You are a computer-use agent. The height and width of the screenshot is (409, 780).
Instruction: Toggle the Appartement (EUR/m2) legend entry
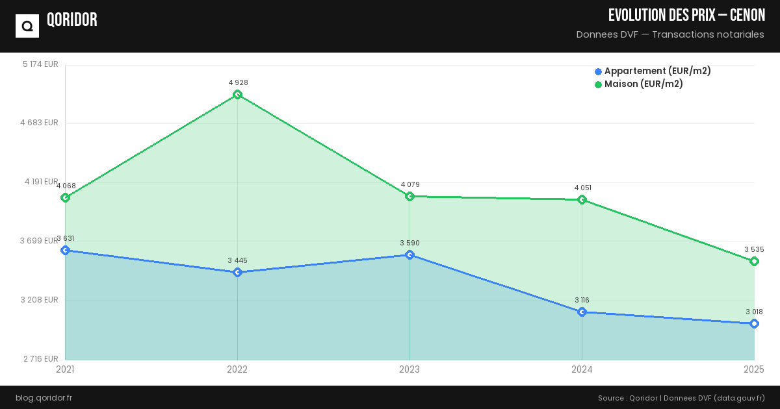657,71
